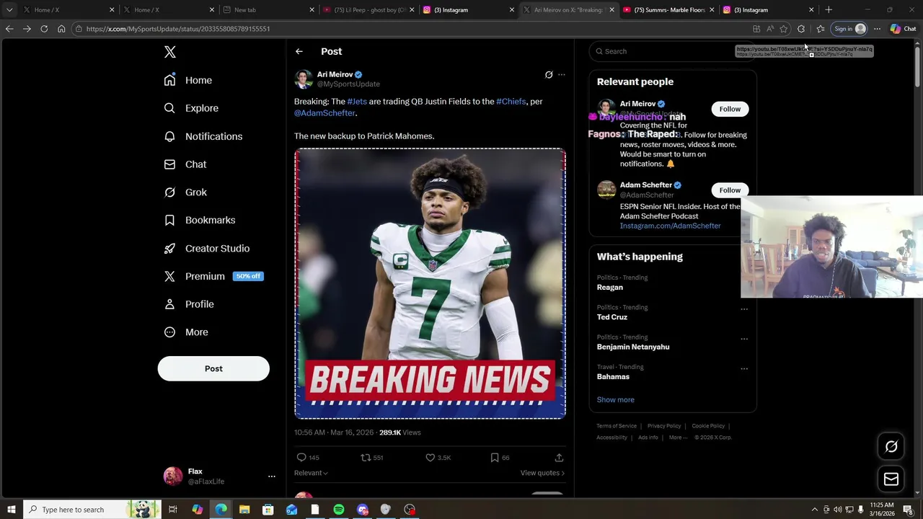Open more options for Benjamin Netanyahu trend
Image resolution: width=923 pixels, height=519 pixels.
click(x=744, y=339)
